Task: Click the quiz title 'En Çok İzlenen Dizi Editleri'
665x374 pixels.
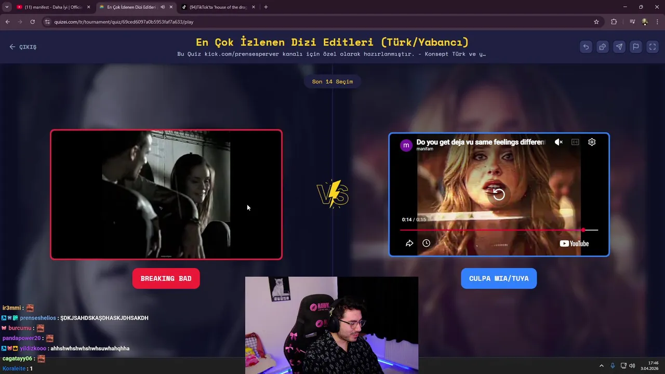Action: tap(332, 42)
